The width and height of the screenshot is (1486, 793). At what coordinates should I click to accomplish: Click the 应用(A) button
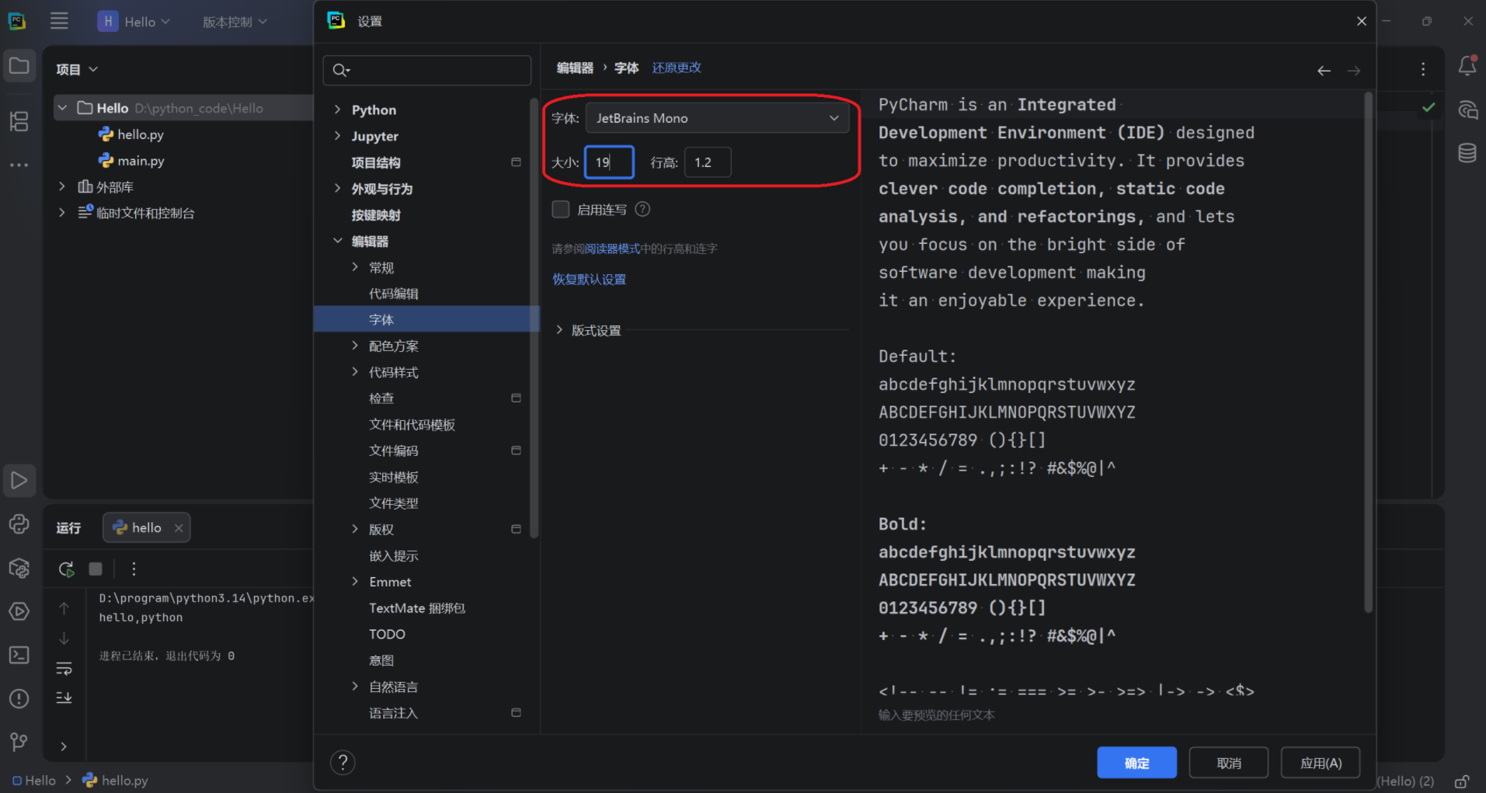pyautogui.click(x=1321, y=763)
